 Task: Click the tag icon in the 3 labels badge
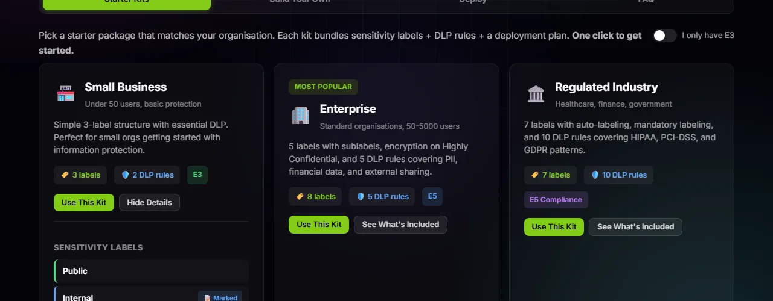(65, 175)
